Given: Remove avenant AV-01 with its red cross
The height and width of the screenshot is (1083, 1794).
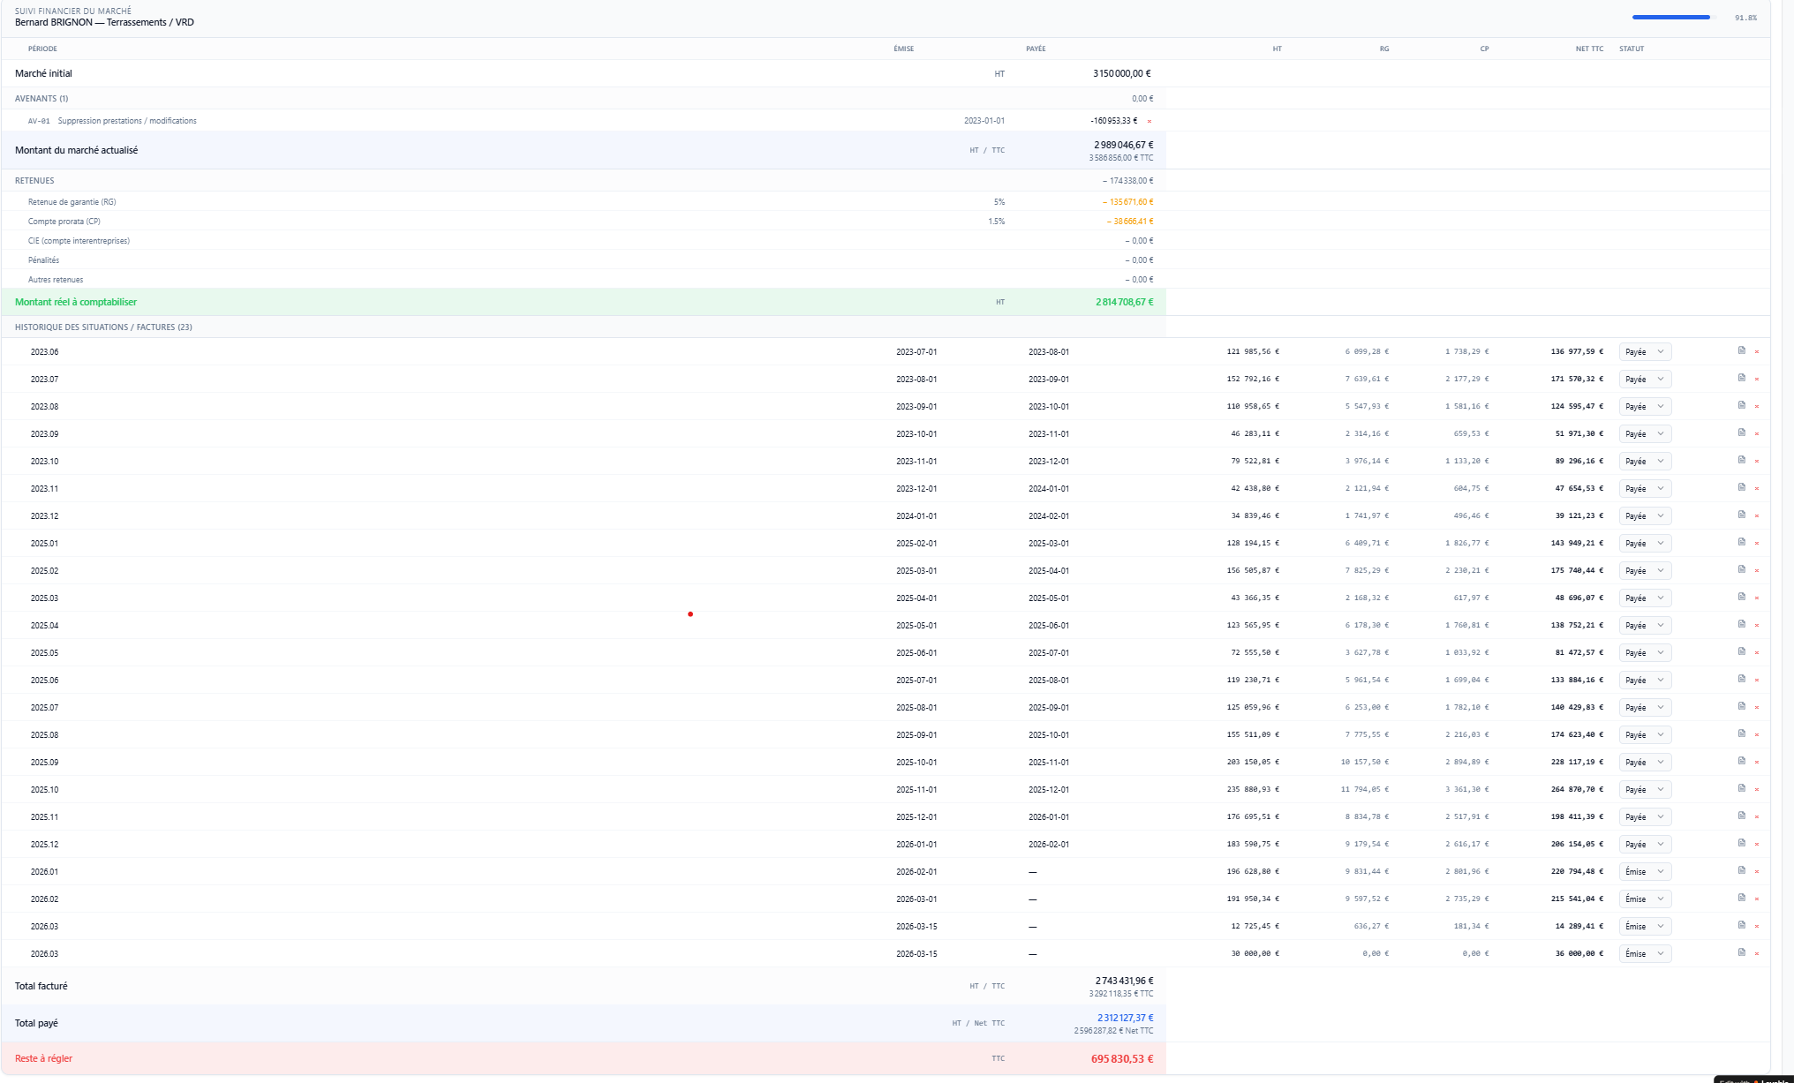Looking at the screenshot, I should pyautogui.click(x=1149, y=121).
